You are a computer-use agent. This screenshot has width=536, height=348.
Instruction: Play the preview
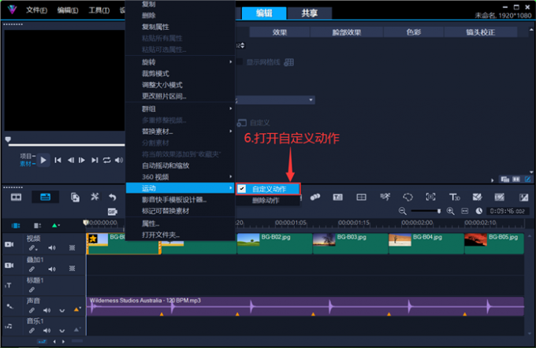click(43, 160)
